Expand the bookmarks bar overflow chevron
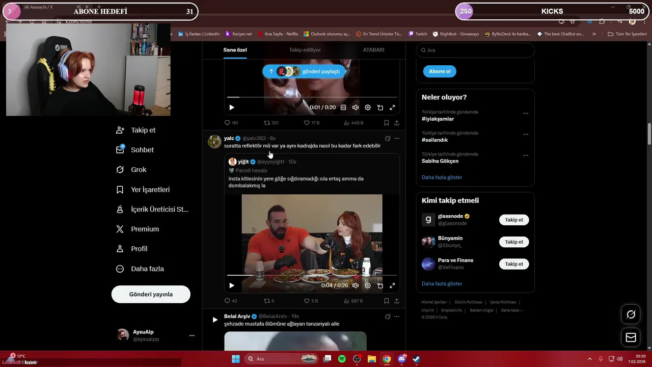Viewport: 652px width, 367px height. (594, 34)
